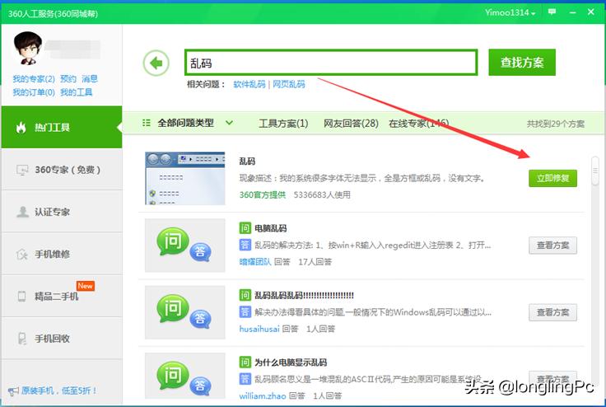Viewport: 606px width, 407px height.
Task: Click the 问 icon before 乱码乱码乱码!!!
Action: (x=245, y=295)
